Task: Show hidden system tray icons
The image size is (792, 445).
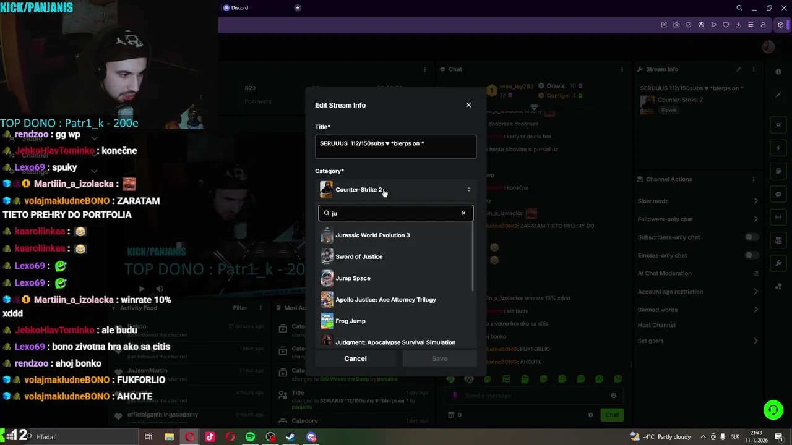Action: [703, 437]
